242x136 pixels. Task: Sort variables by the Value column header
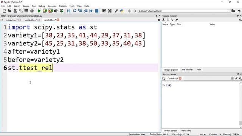[212, 24]
